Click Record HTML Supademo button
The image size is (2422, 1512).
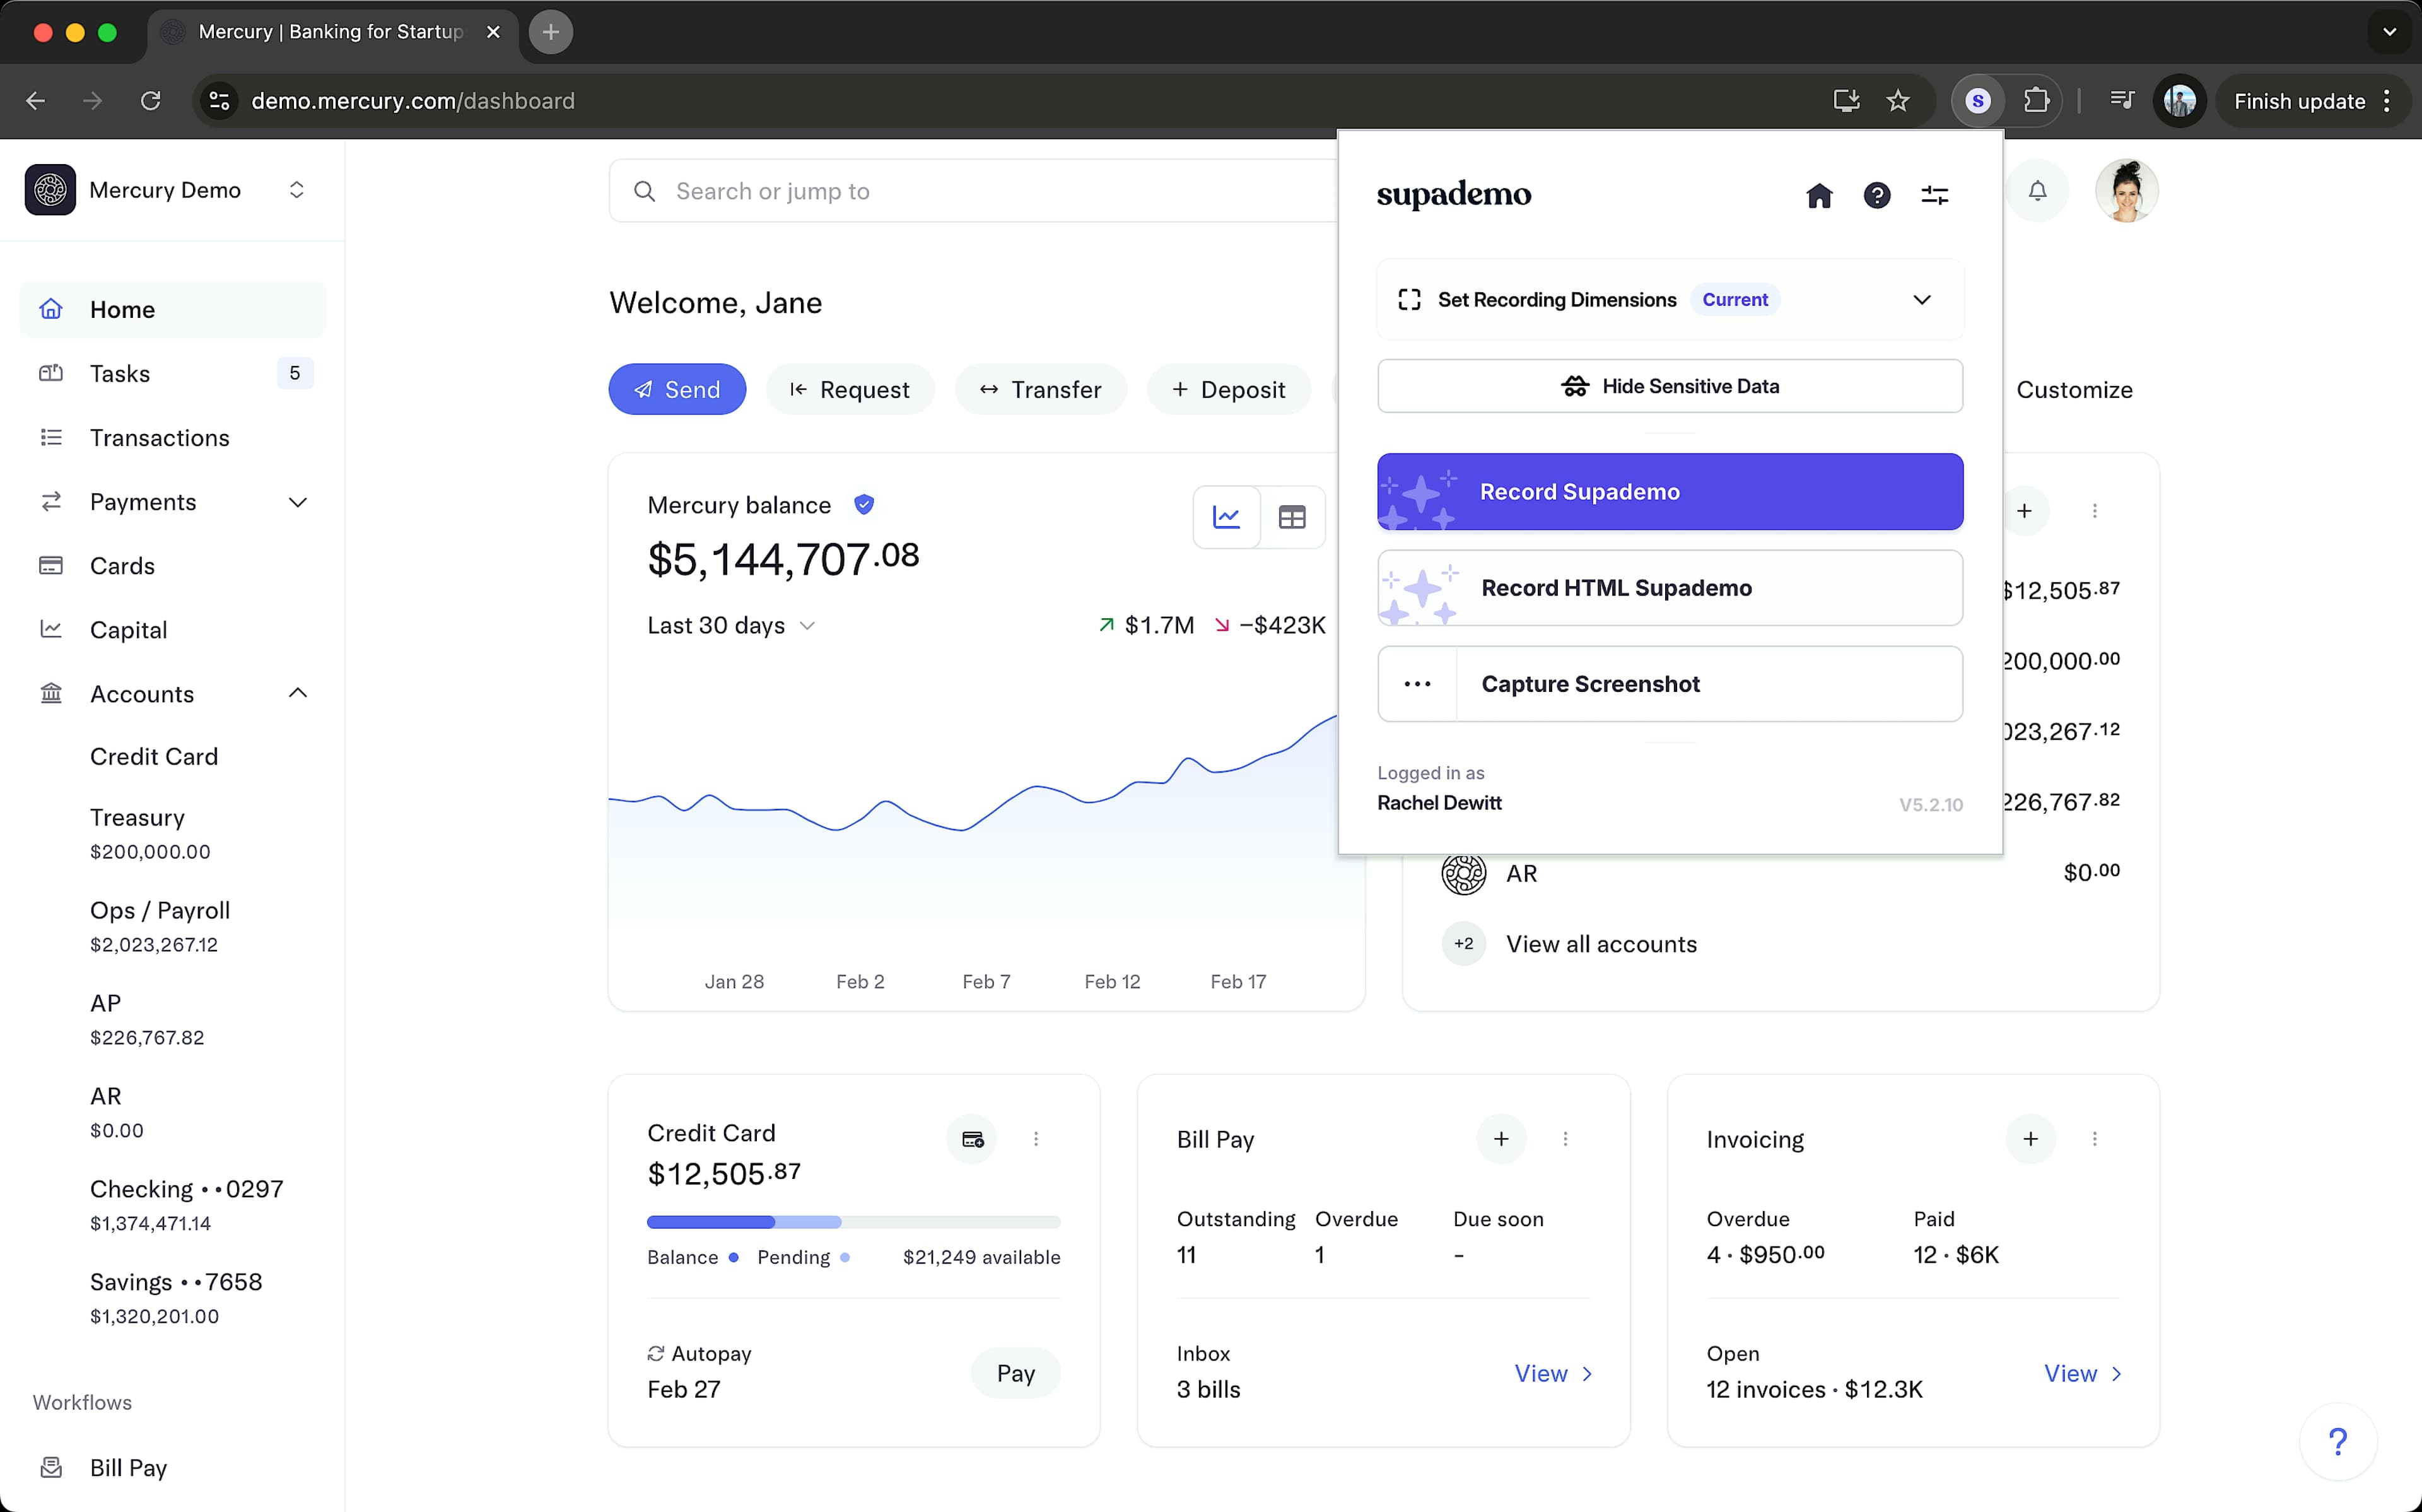coord(1670,588)
